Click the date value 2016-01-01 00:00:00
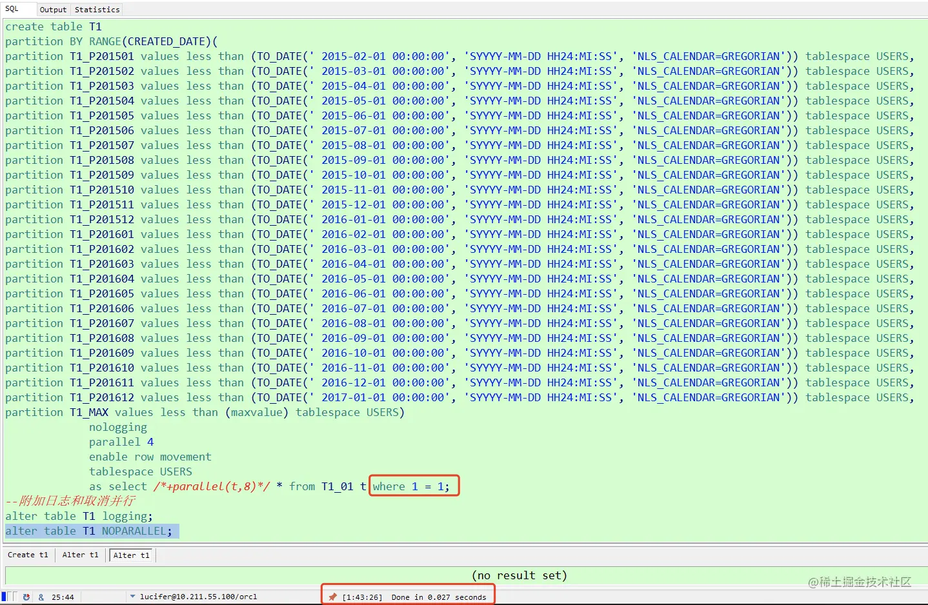The image size is (928, 605). [x=383, y=219]
